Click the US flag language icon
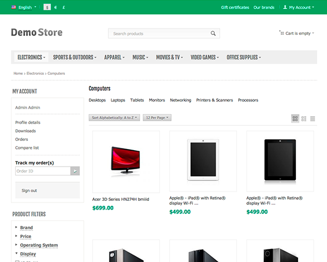Image resolution: width=327 pixels, height=262 pixels. tap(14, 7)
